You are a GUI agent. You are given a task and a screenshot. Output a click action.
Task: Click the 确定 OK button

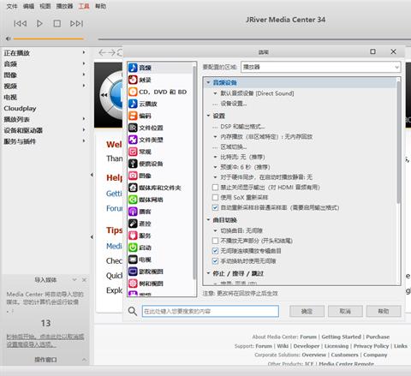coord(307,311)
